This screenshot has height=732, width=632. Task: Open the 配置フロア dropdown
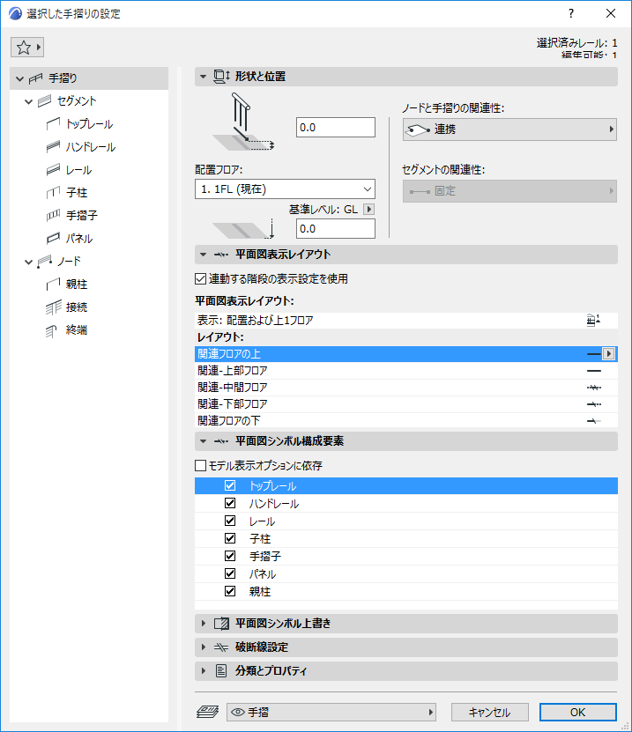click(x=285, y=189)
